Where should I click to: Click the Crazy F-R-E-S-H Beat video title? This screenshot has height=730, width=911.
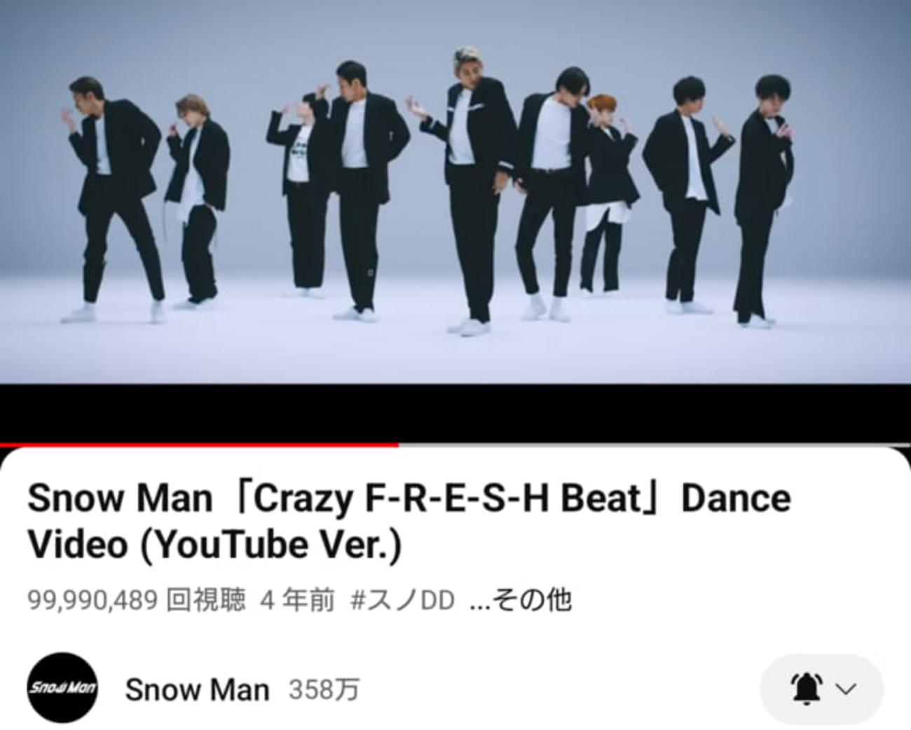click(409, 521)
